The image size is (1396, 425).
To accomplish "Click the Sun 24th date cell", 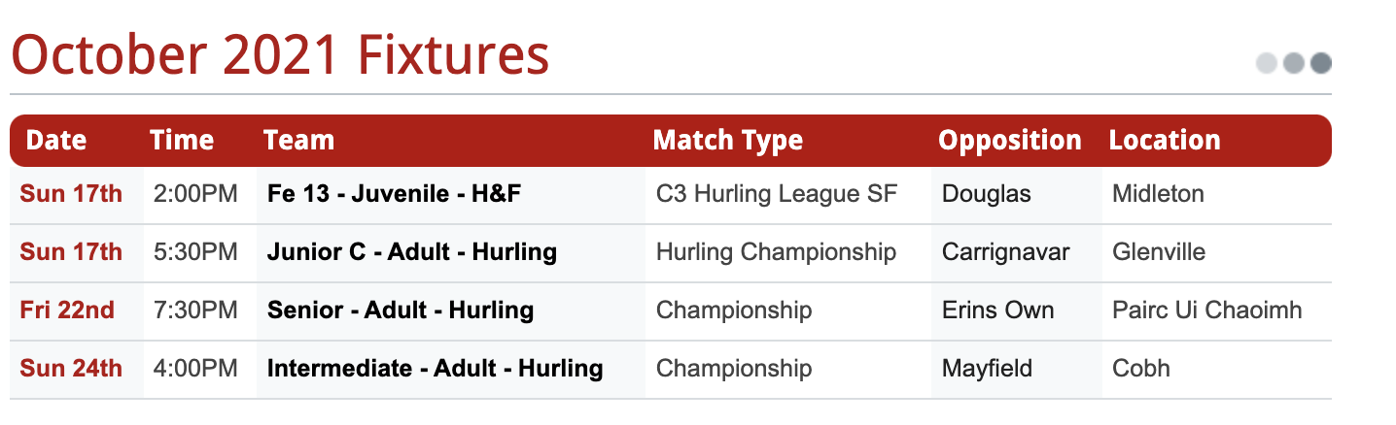I will [71, 369].
